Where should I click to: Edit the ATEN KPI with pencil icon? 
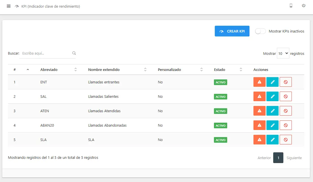click(x=272, y=111)
